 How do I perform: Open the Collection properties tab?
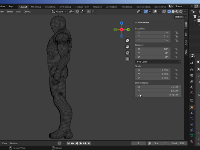pyautogui.click(x=192, y=100)
